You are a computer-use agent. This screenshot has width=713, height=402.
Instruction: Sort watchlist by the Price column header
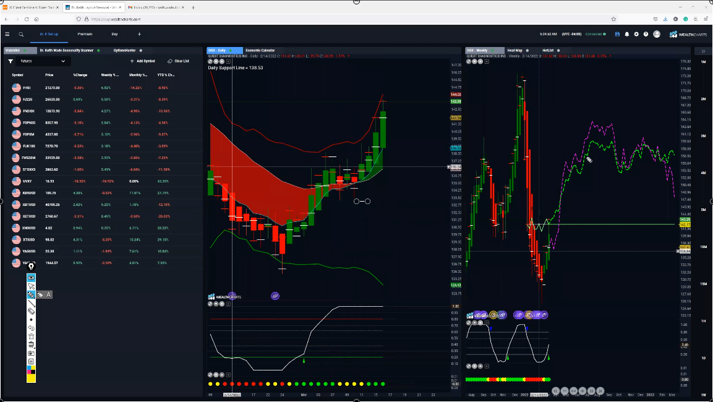click(x=49, y=75)
